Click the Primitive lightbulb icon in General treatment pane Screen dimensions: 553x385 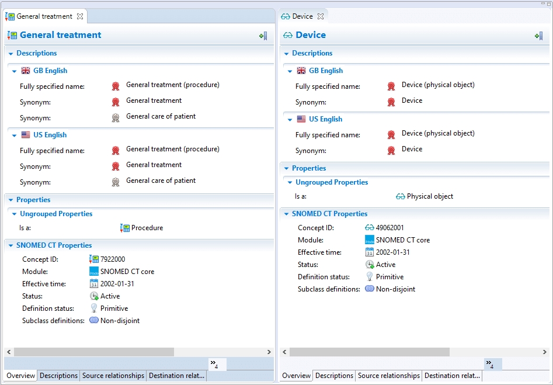tap(94, 308)
